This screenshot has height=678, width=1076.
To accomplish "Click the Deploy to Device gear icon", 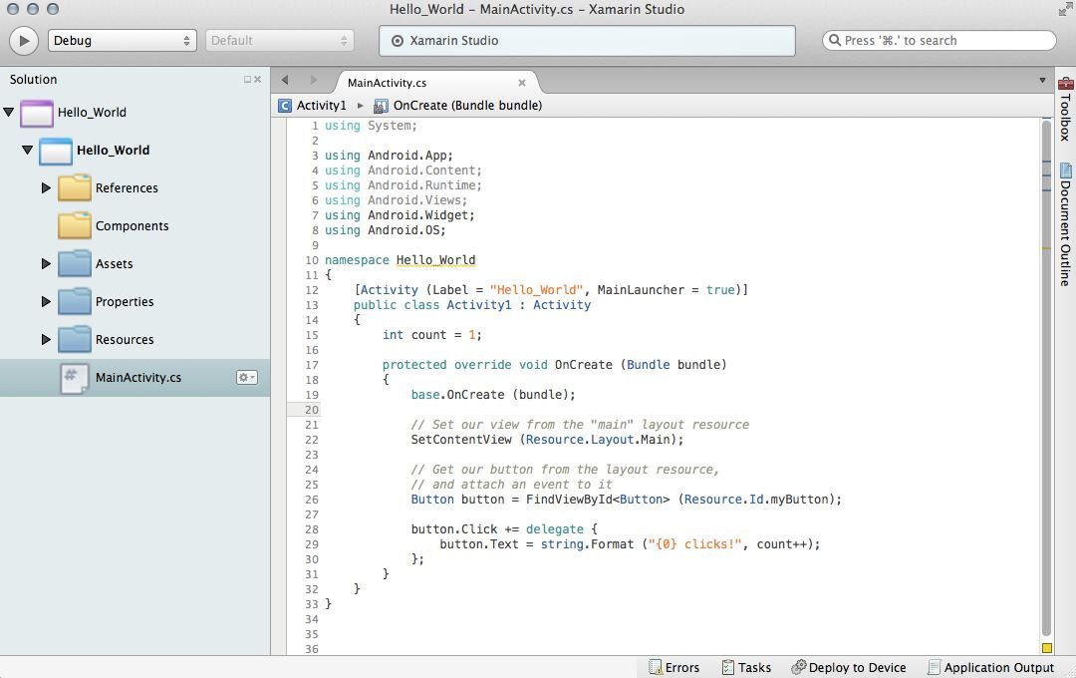I will (799, 666).
